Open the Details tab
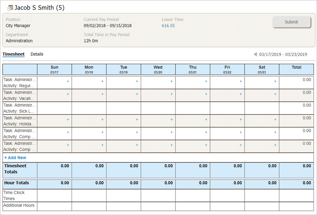The image size is (317, 215). tap(37, 54)
